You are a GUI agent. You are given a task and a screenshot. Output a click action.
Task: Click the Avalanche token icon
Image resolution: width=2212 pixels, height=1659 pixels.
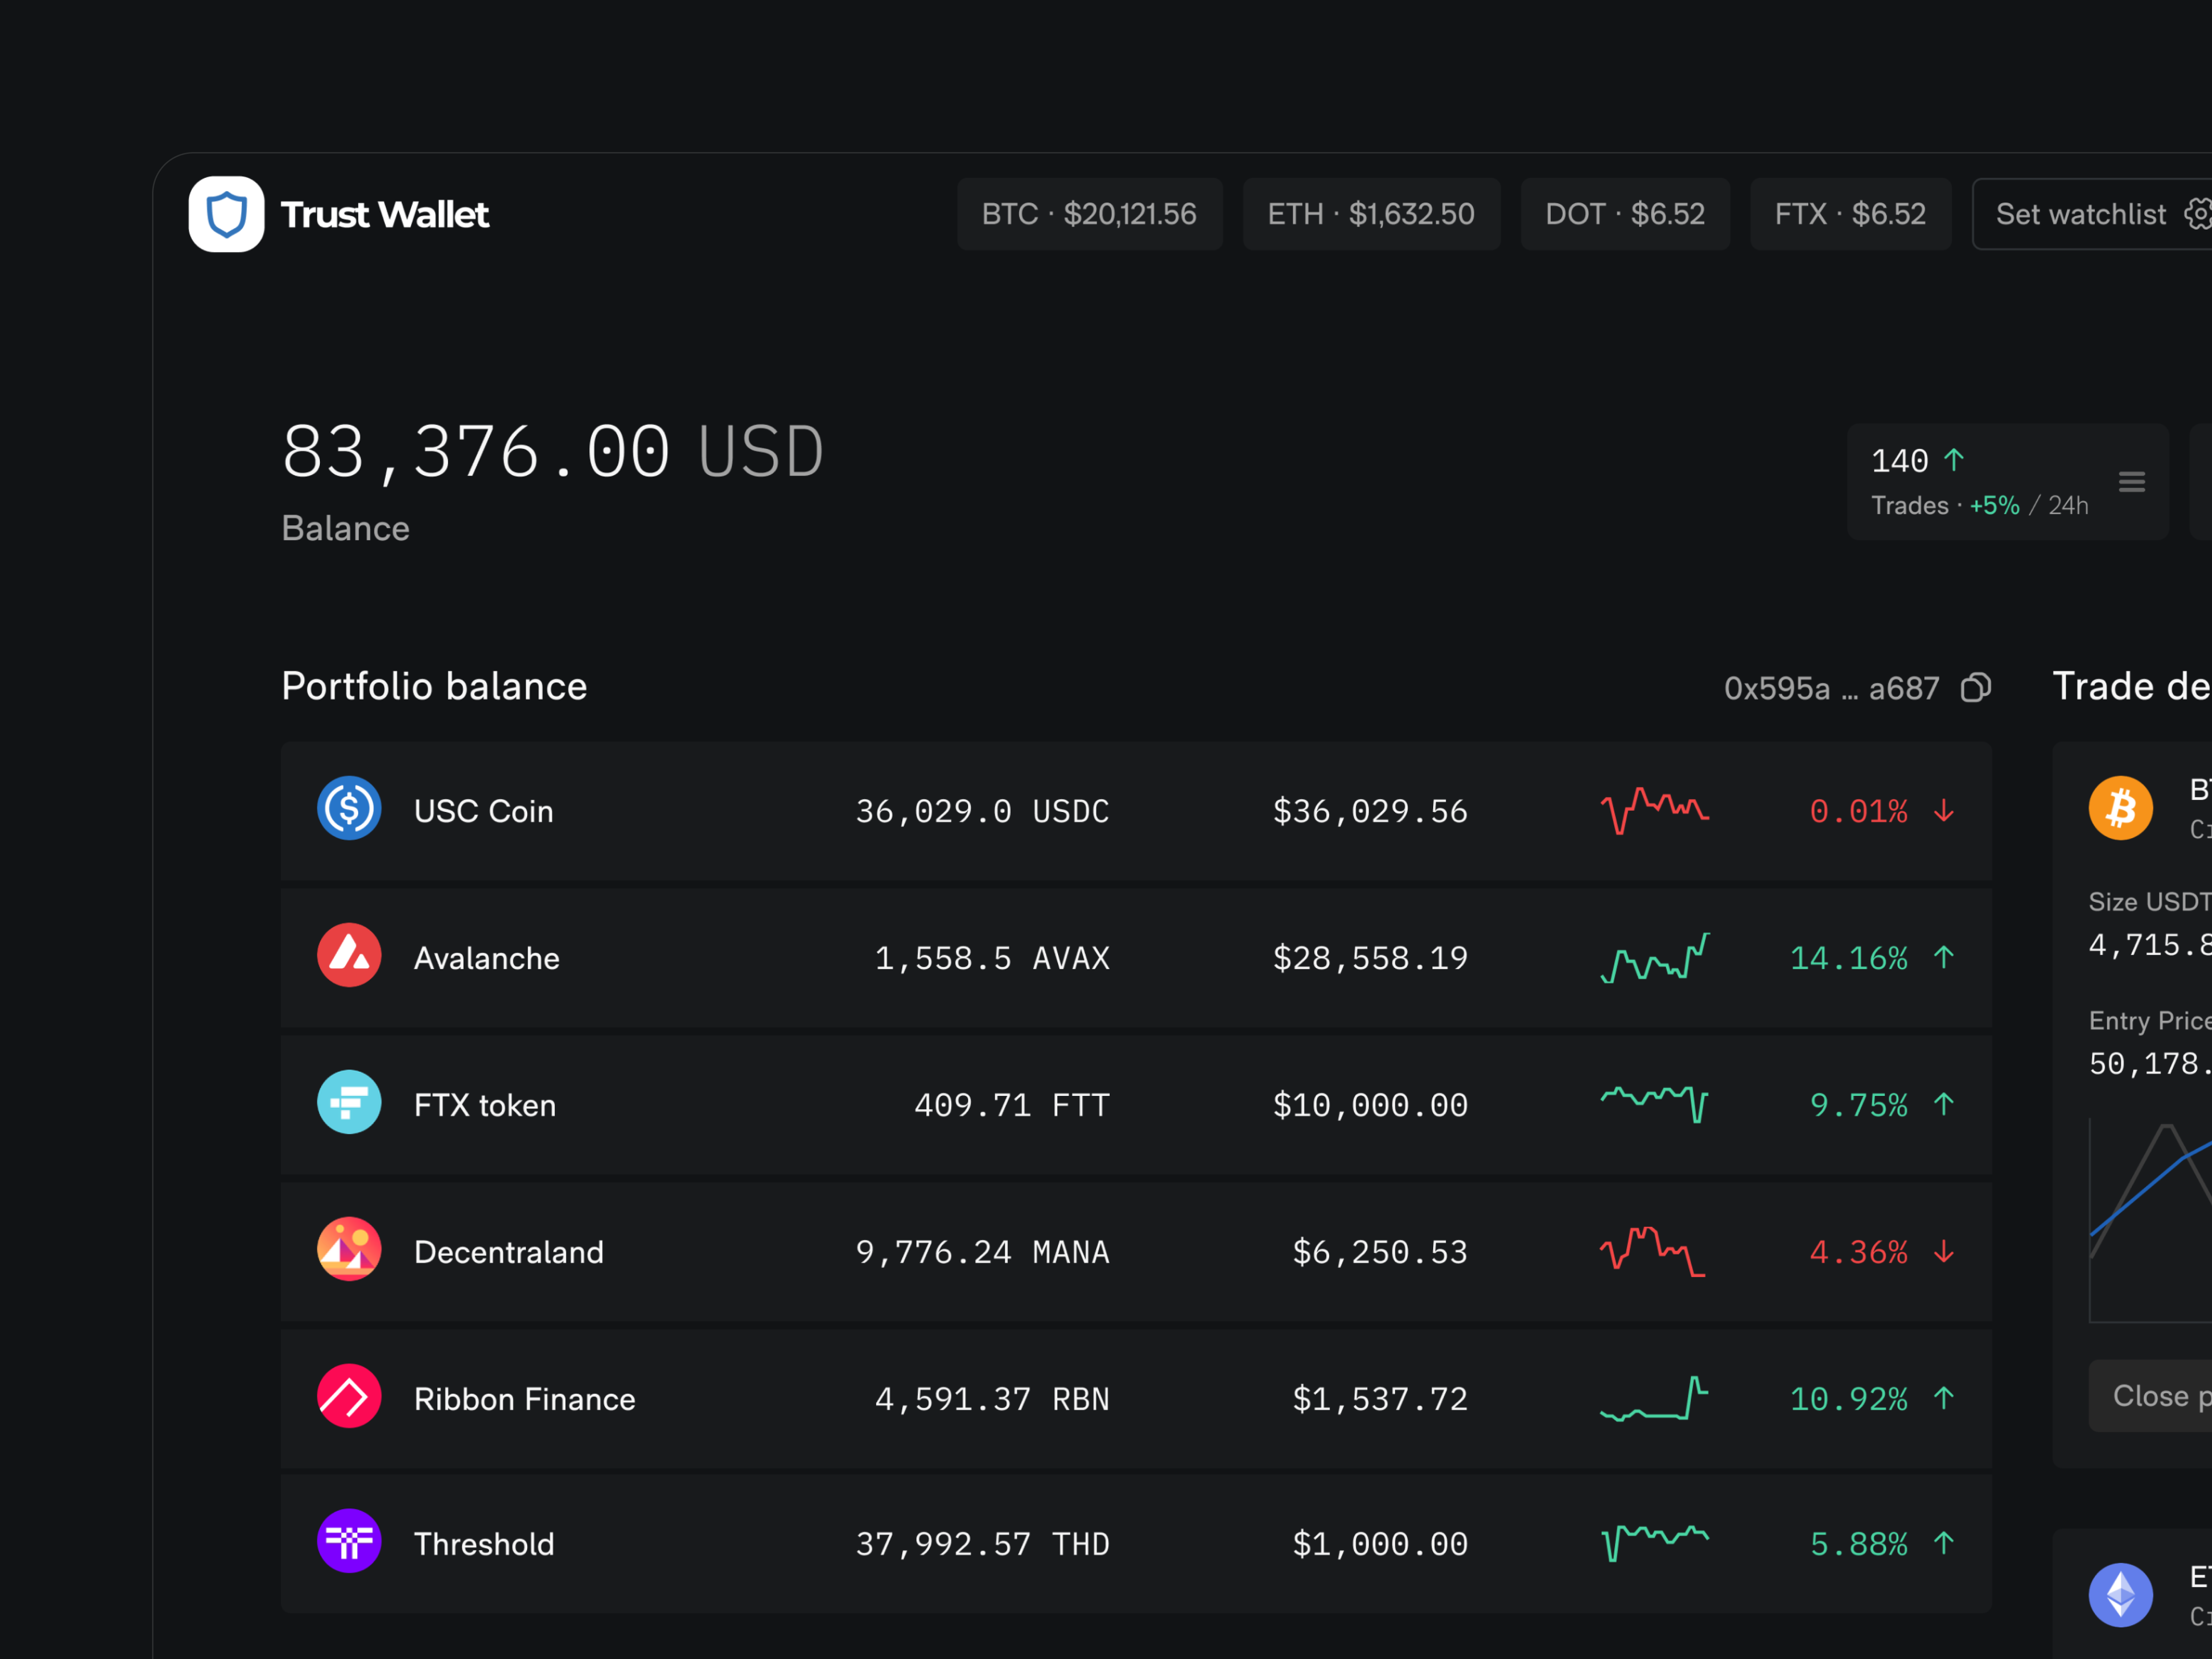349,955
